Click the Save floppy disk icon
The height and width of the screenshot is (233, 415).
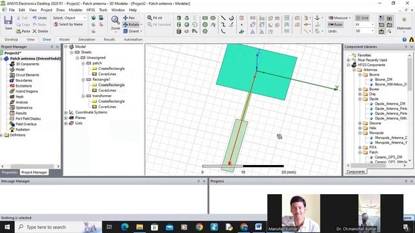(8, 20)
